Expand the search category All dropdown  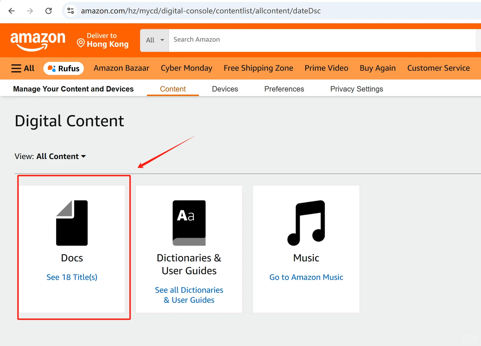coord(155,40)
